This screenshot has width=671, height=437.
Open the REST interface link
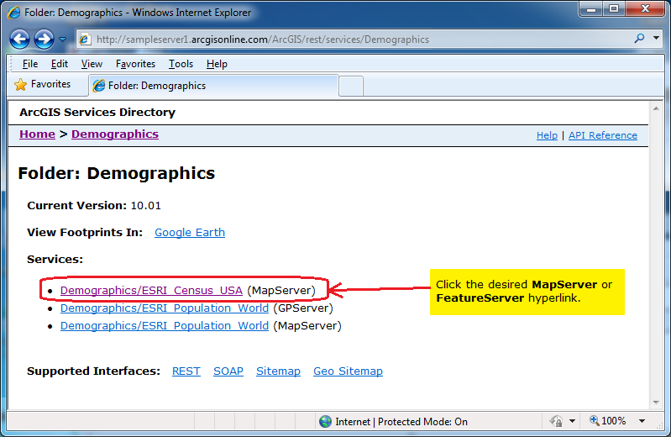pos(186,371)
